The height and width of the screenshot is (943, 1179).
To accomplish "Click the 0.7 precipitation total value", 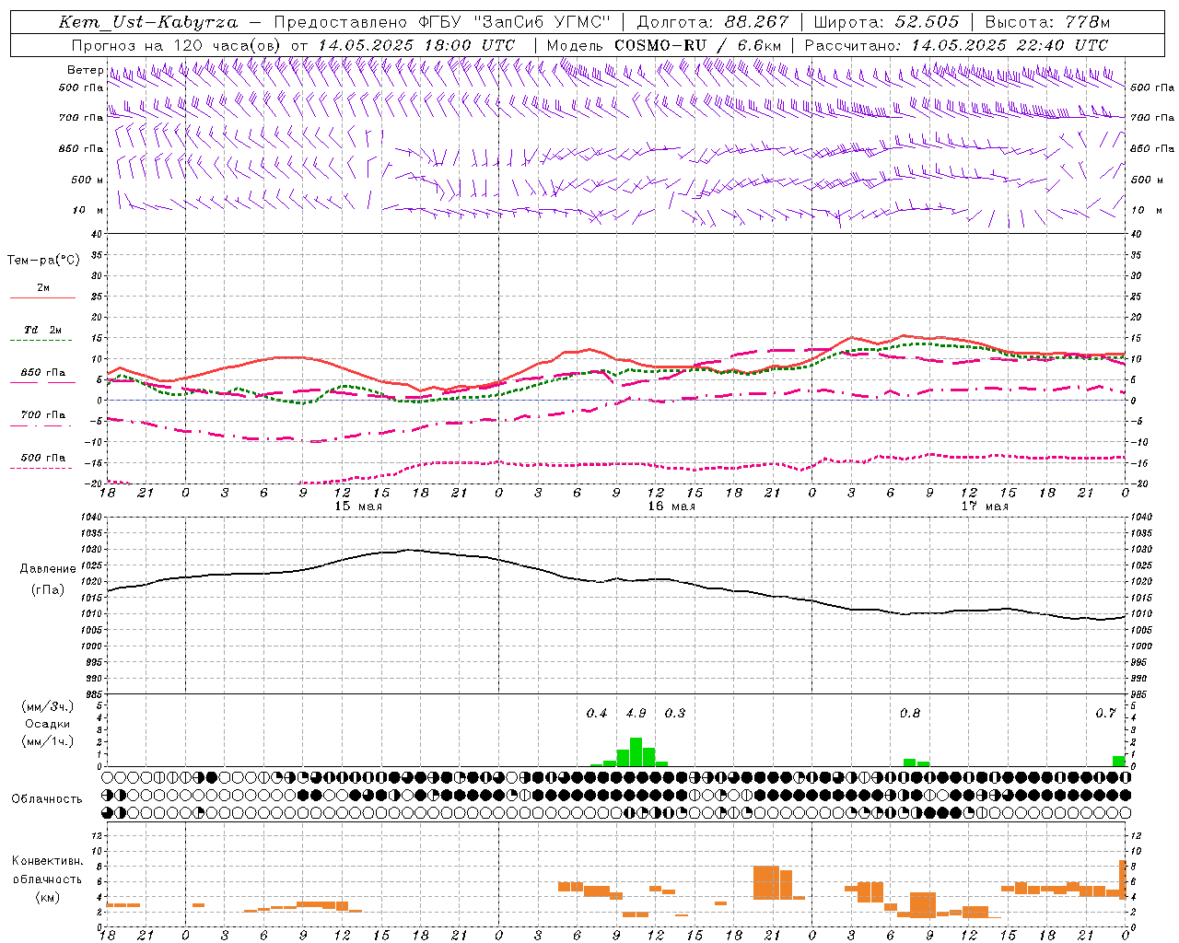I will pos(1105,713).
